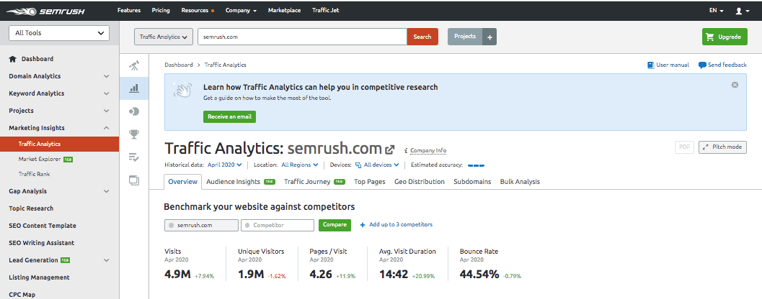Viewport: 762px width, 299px height.
Task: Open Features in the top menu
Action: [x=129, y=11]
